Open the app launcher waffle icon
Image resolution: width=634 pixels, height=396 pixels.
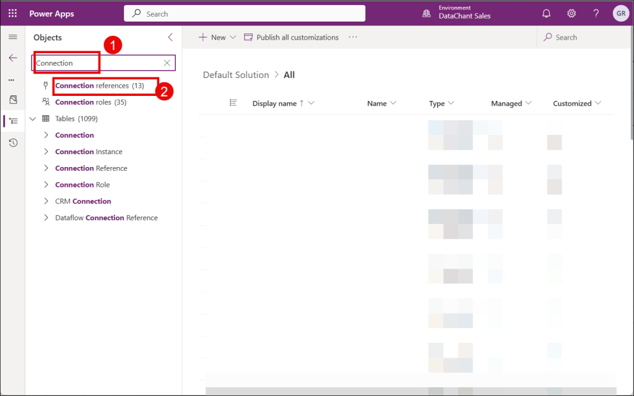click(x=12, y=14)
